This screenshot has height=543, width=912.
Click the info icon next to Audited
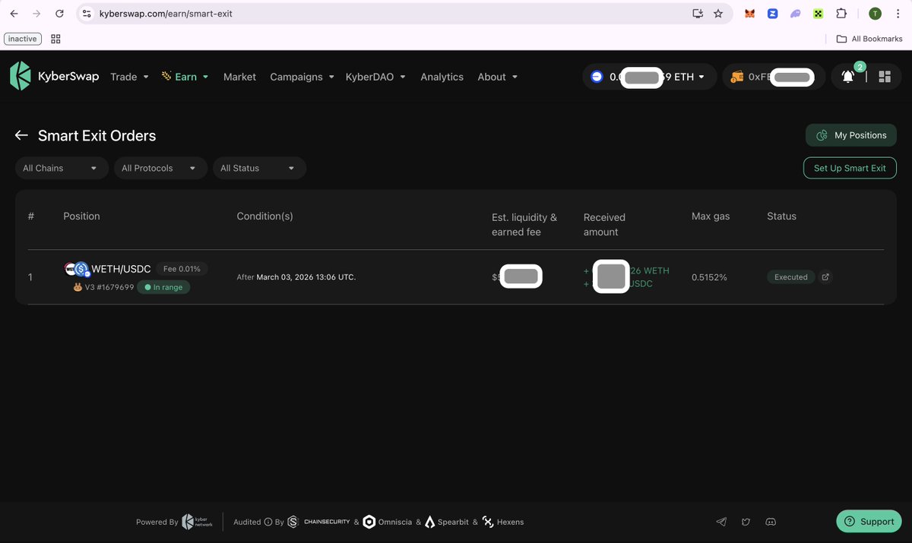[268, 522]
